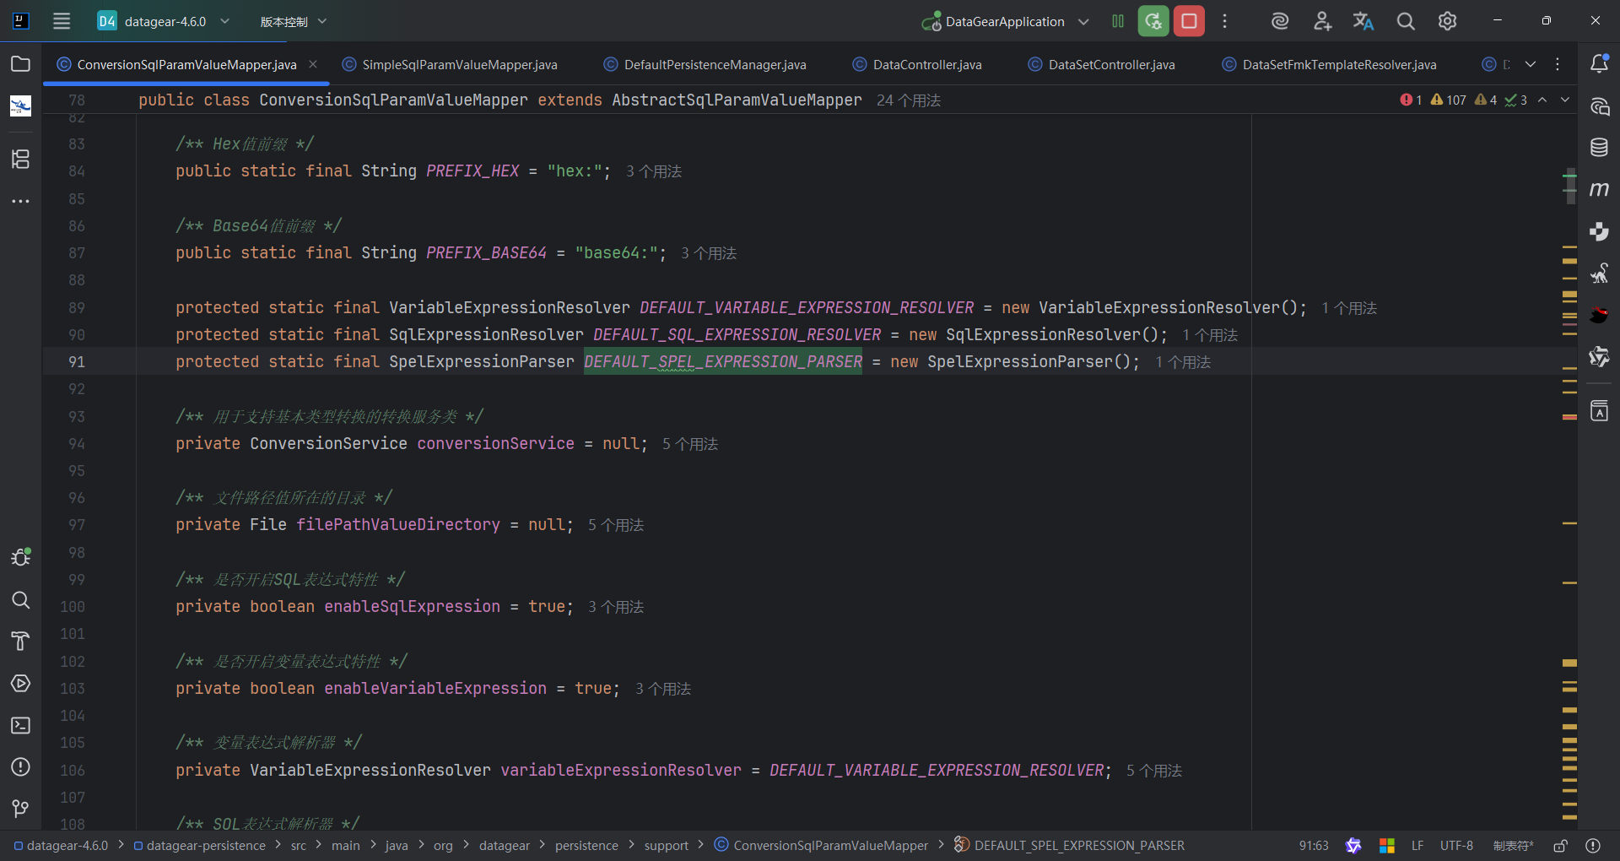Open the Find tool window in left sidebar

pos(20,599)
